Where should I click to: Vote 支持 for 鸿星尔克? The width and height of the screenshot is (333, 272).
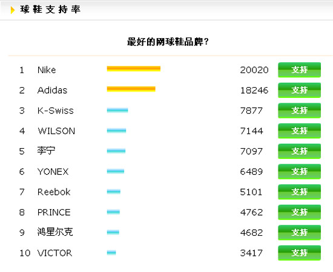299,233
